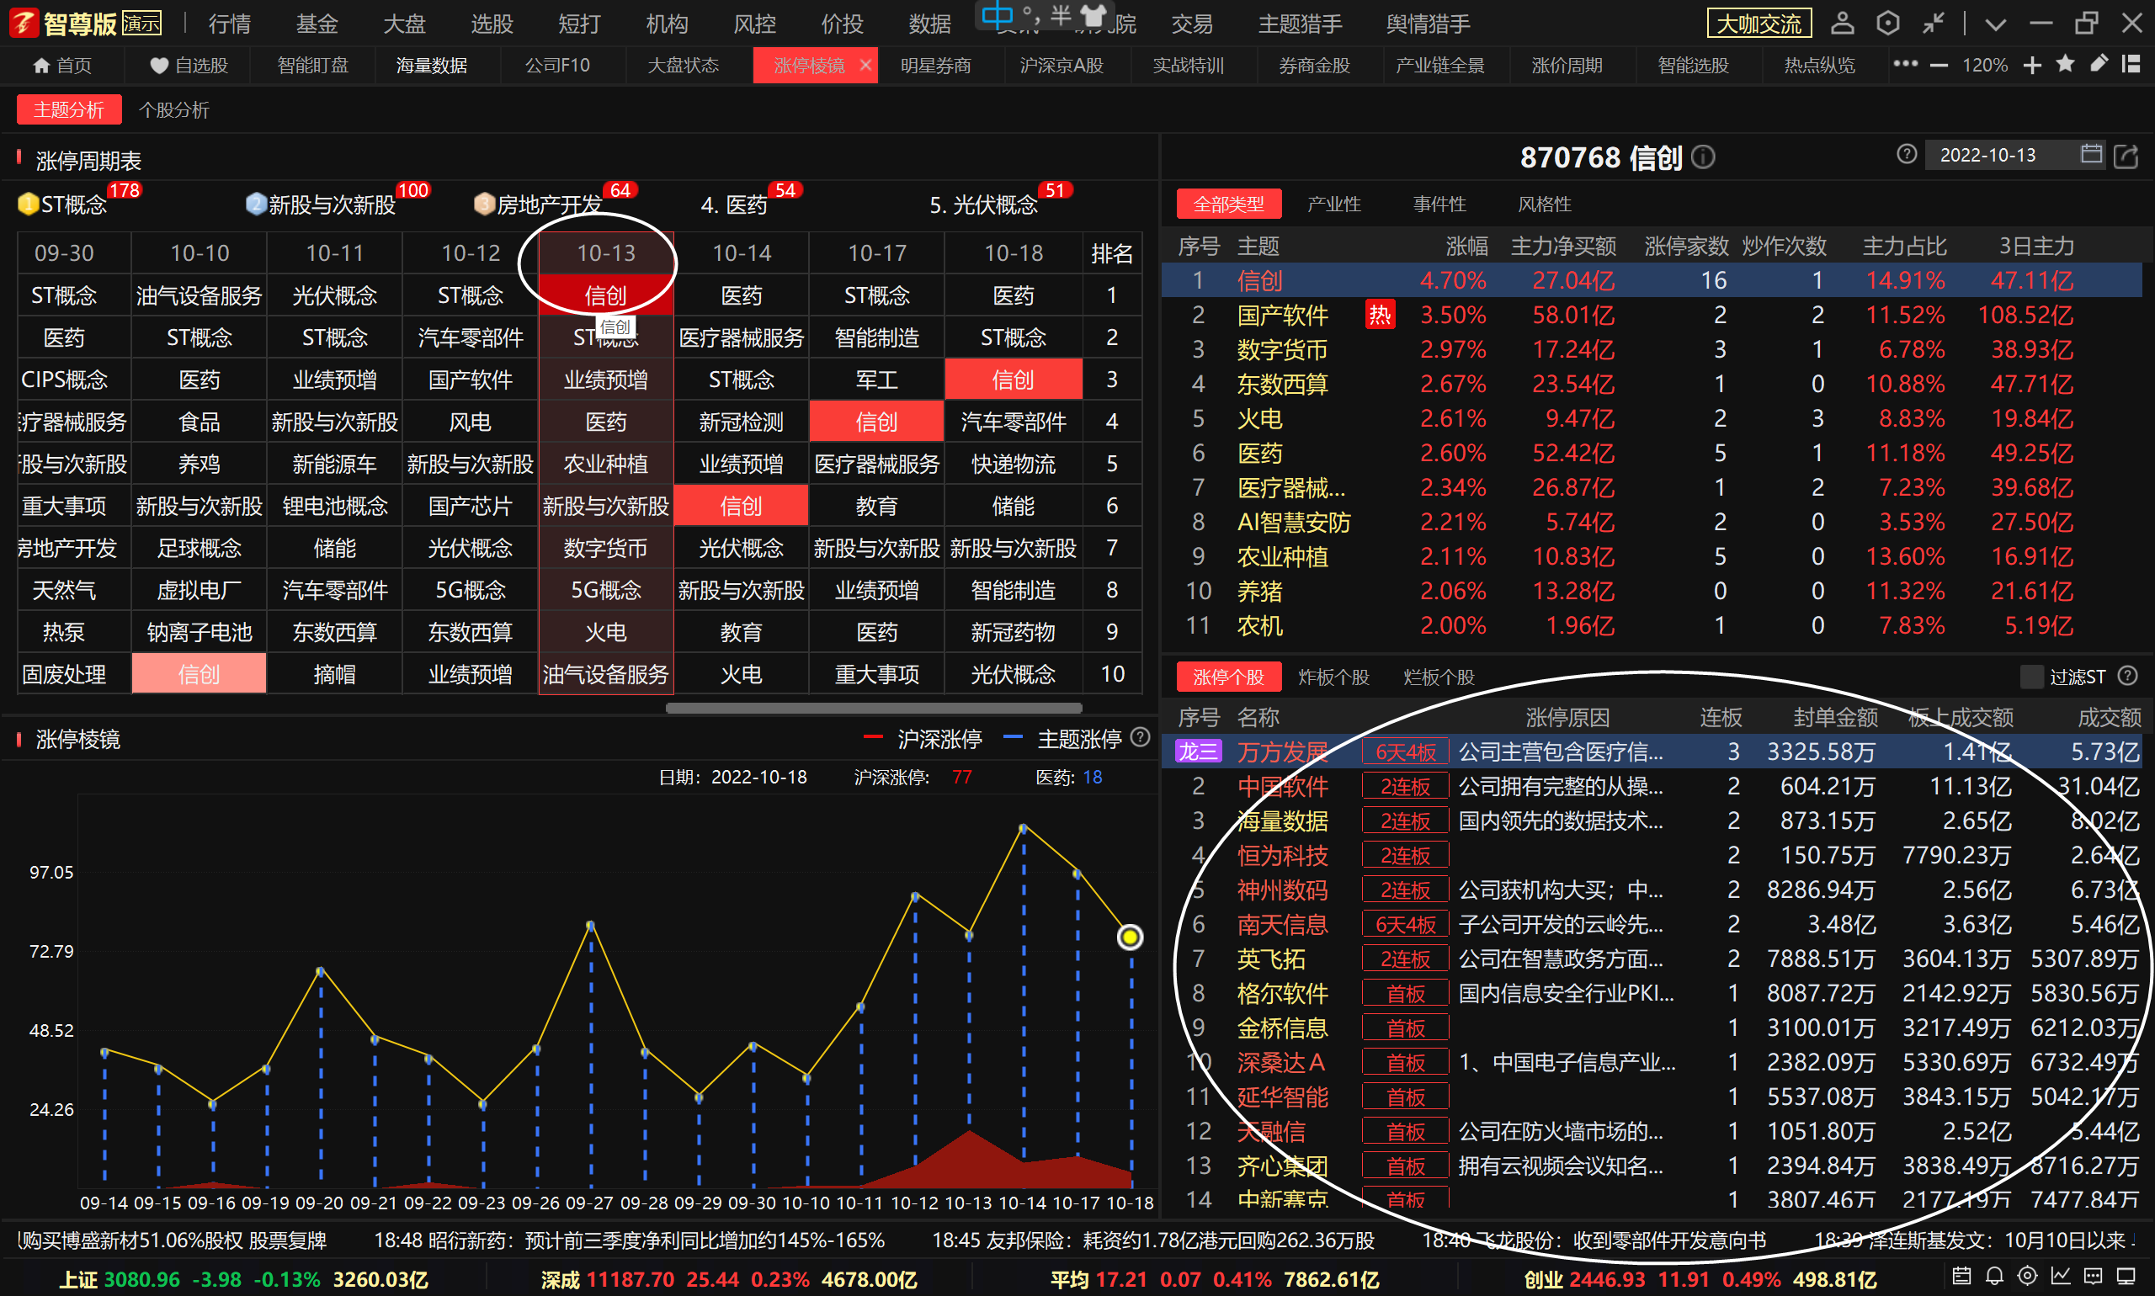2155x1296 pixels.
Task: Sort by the 涨停家数 column header
Action: point(1686,247)
